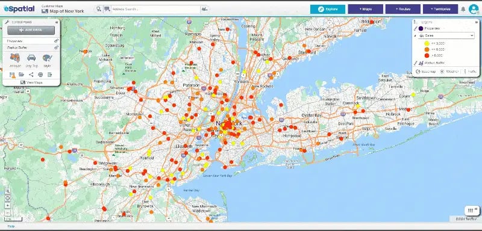Save the map with the save icon

point(12,75)
